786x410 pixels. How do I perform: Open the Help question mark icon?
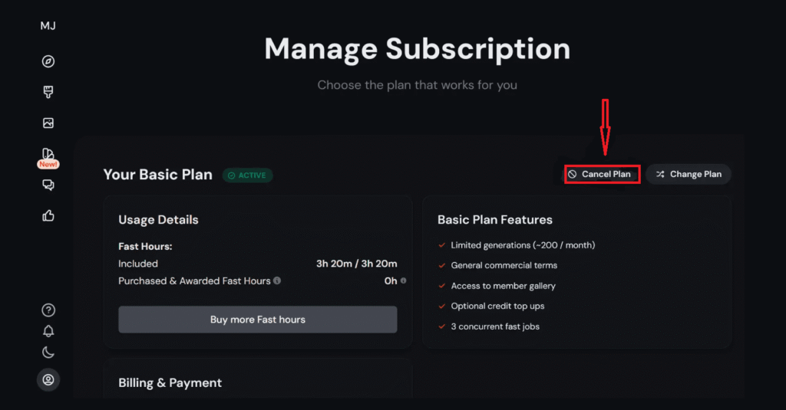[48, 310]
